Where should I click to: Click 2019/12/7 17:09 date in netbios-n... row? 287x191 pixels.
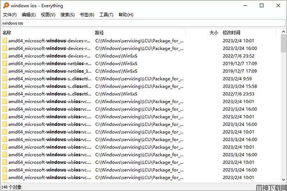click(x=240, y=64)
